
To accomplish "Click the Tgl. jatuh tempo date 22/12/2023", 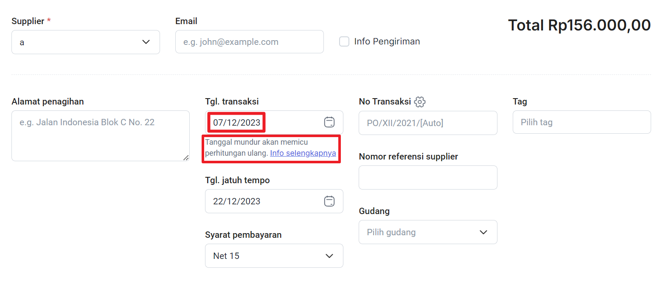I will 274,201.
